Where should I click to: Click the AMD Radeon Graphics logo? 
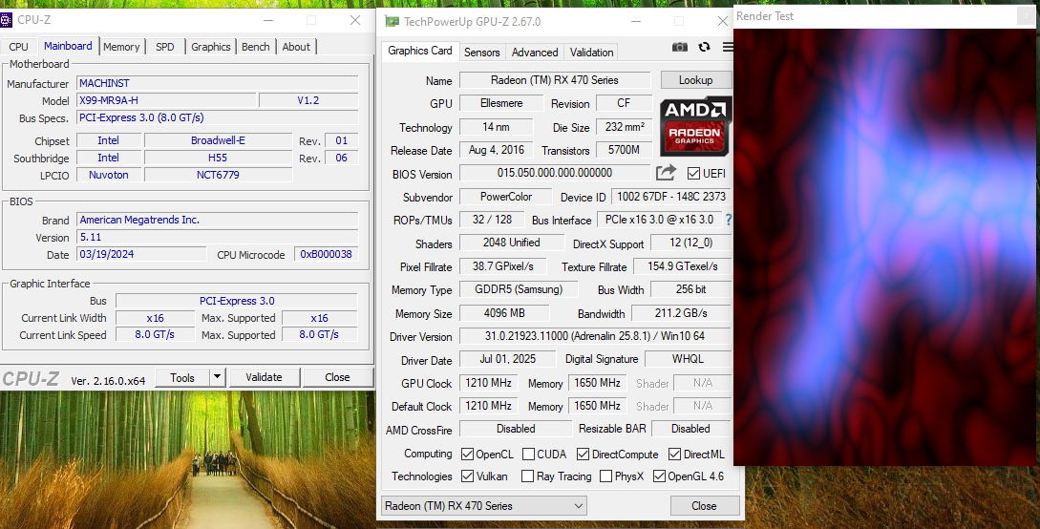coord(696,127)
